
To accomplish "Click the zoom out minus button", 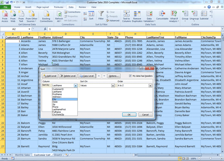I will tap(199, 158).
